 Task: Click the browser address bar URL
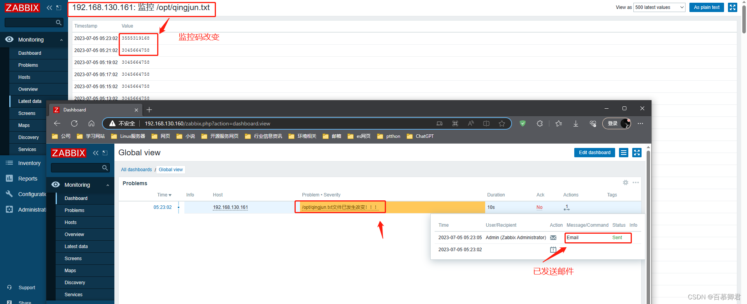pos(207,123)
